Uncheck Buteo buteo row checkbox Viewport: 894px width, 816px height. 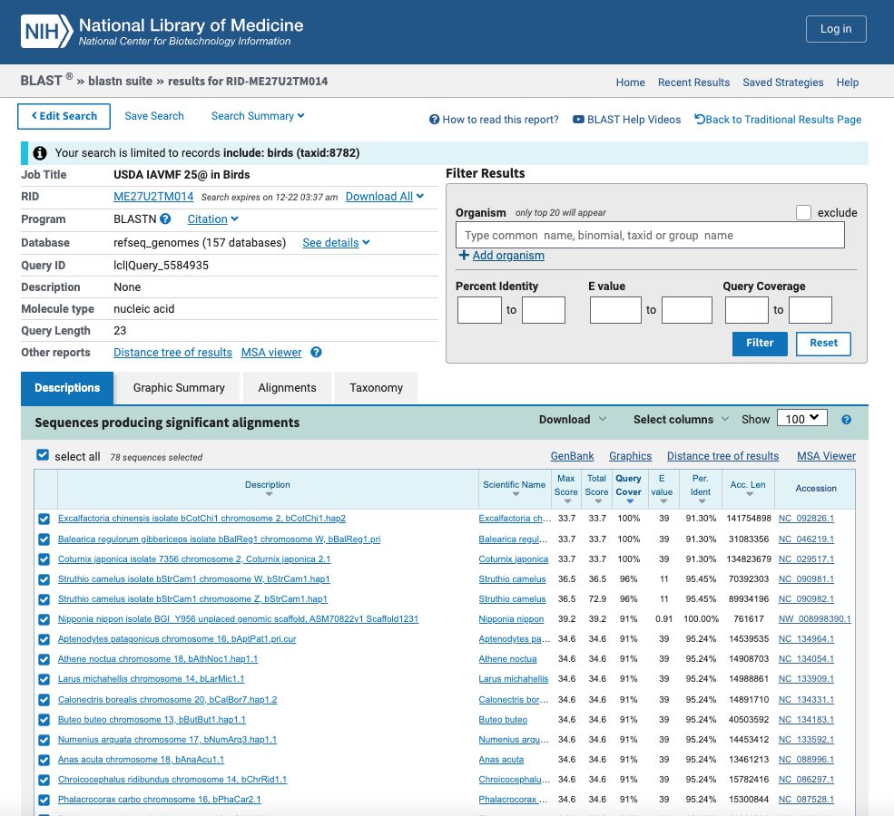44,720
